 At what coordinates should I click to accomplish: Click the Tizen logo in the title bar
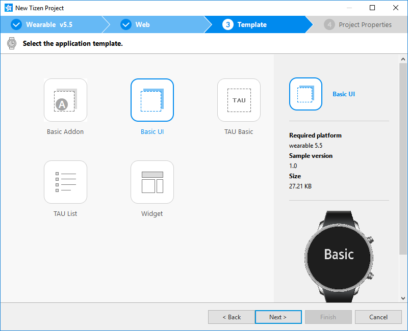point(8,8)
